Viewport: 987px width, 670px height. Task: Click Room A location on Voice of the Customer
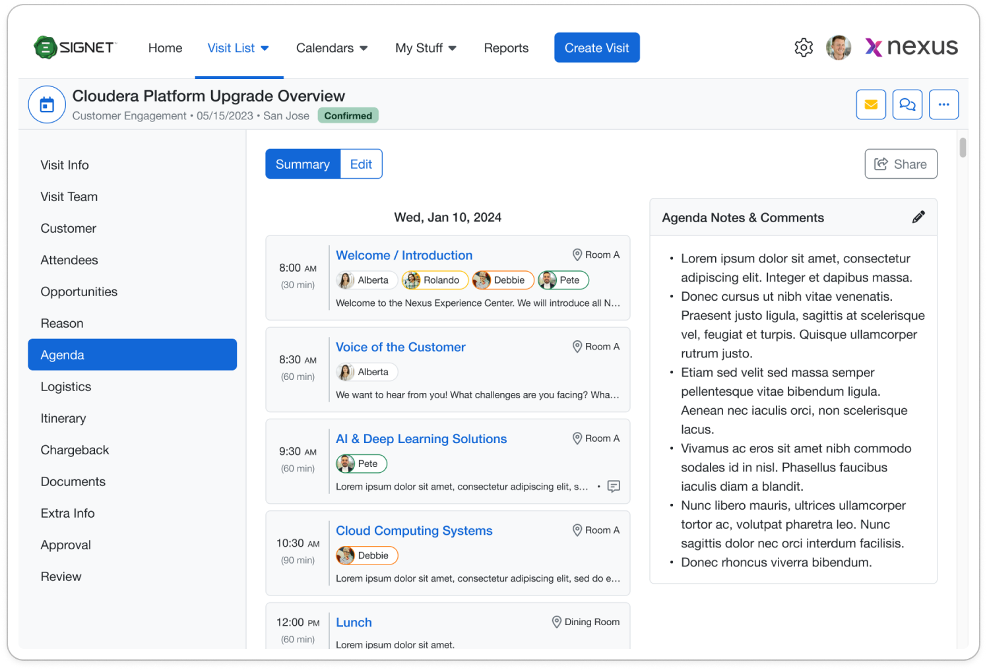click(596, 346)
